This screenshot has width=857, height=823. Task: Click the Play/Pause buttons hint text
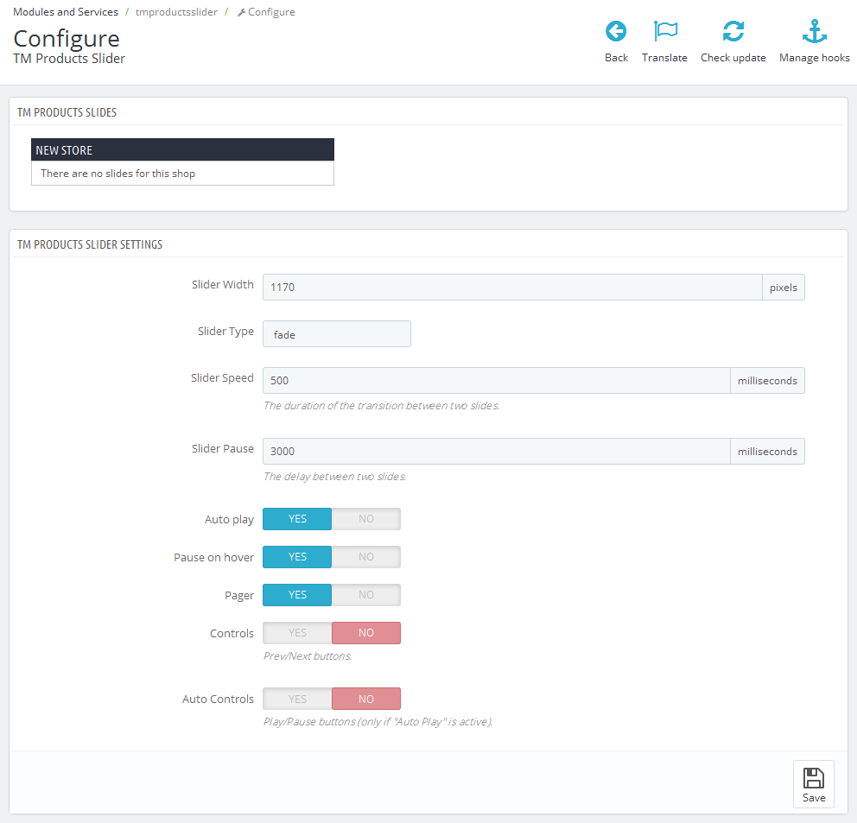pyautogui.click(x=378, y=722)
